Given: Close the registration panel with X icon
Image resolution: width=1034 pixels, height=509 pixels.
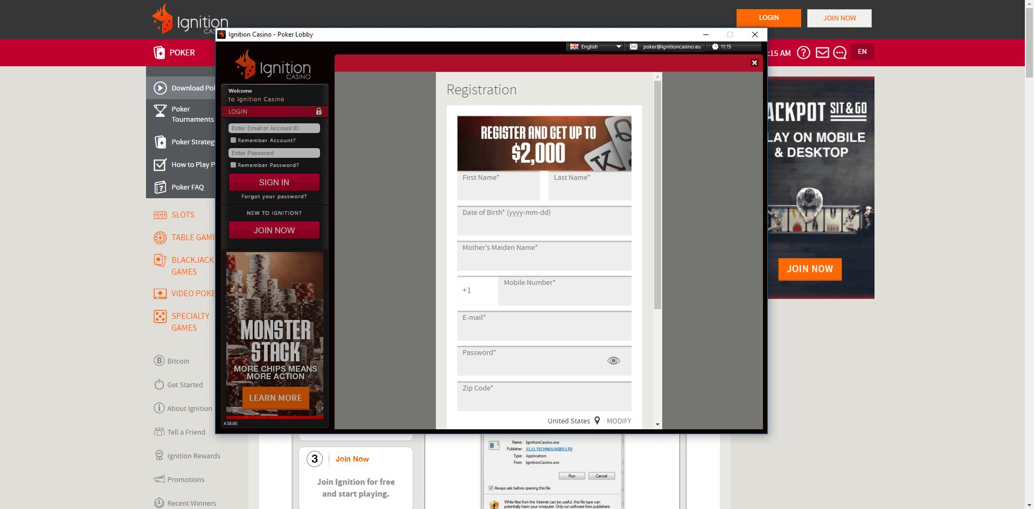Looking at the screenshot, I should 754,63.
